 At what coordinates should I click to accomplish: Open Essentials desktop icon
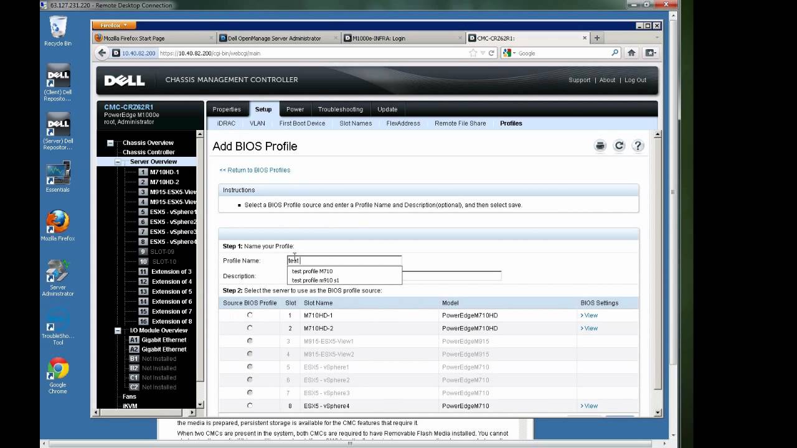click(58, 177)
